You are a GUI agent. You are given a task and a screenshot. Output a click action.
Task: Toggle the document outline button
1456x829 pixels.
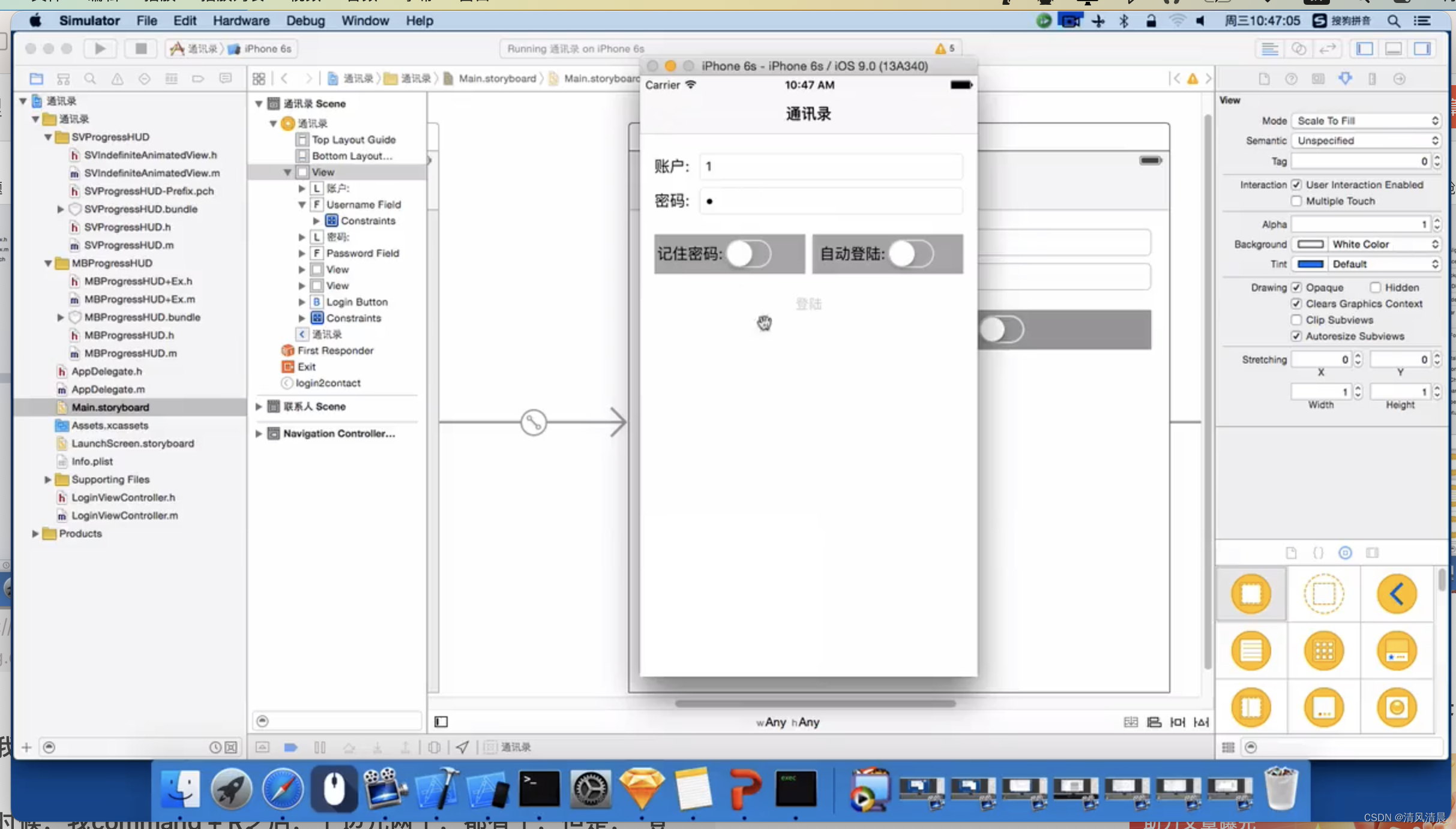click(441, 722)
